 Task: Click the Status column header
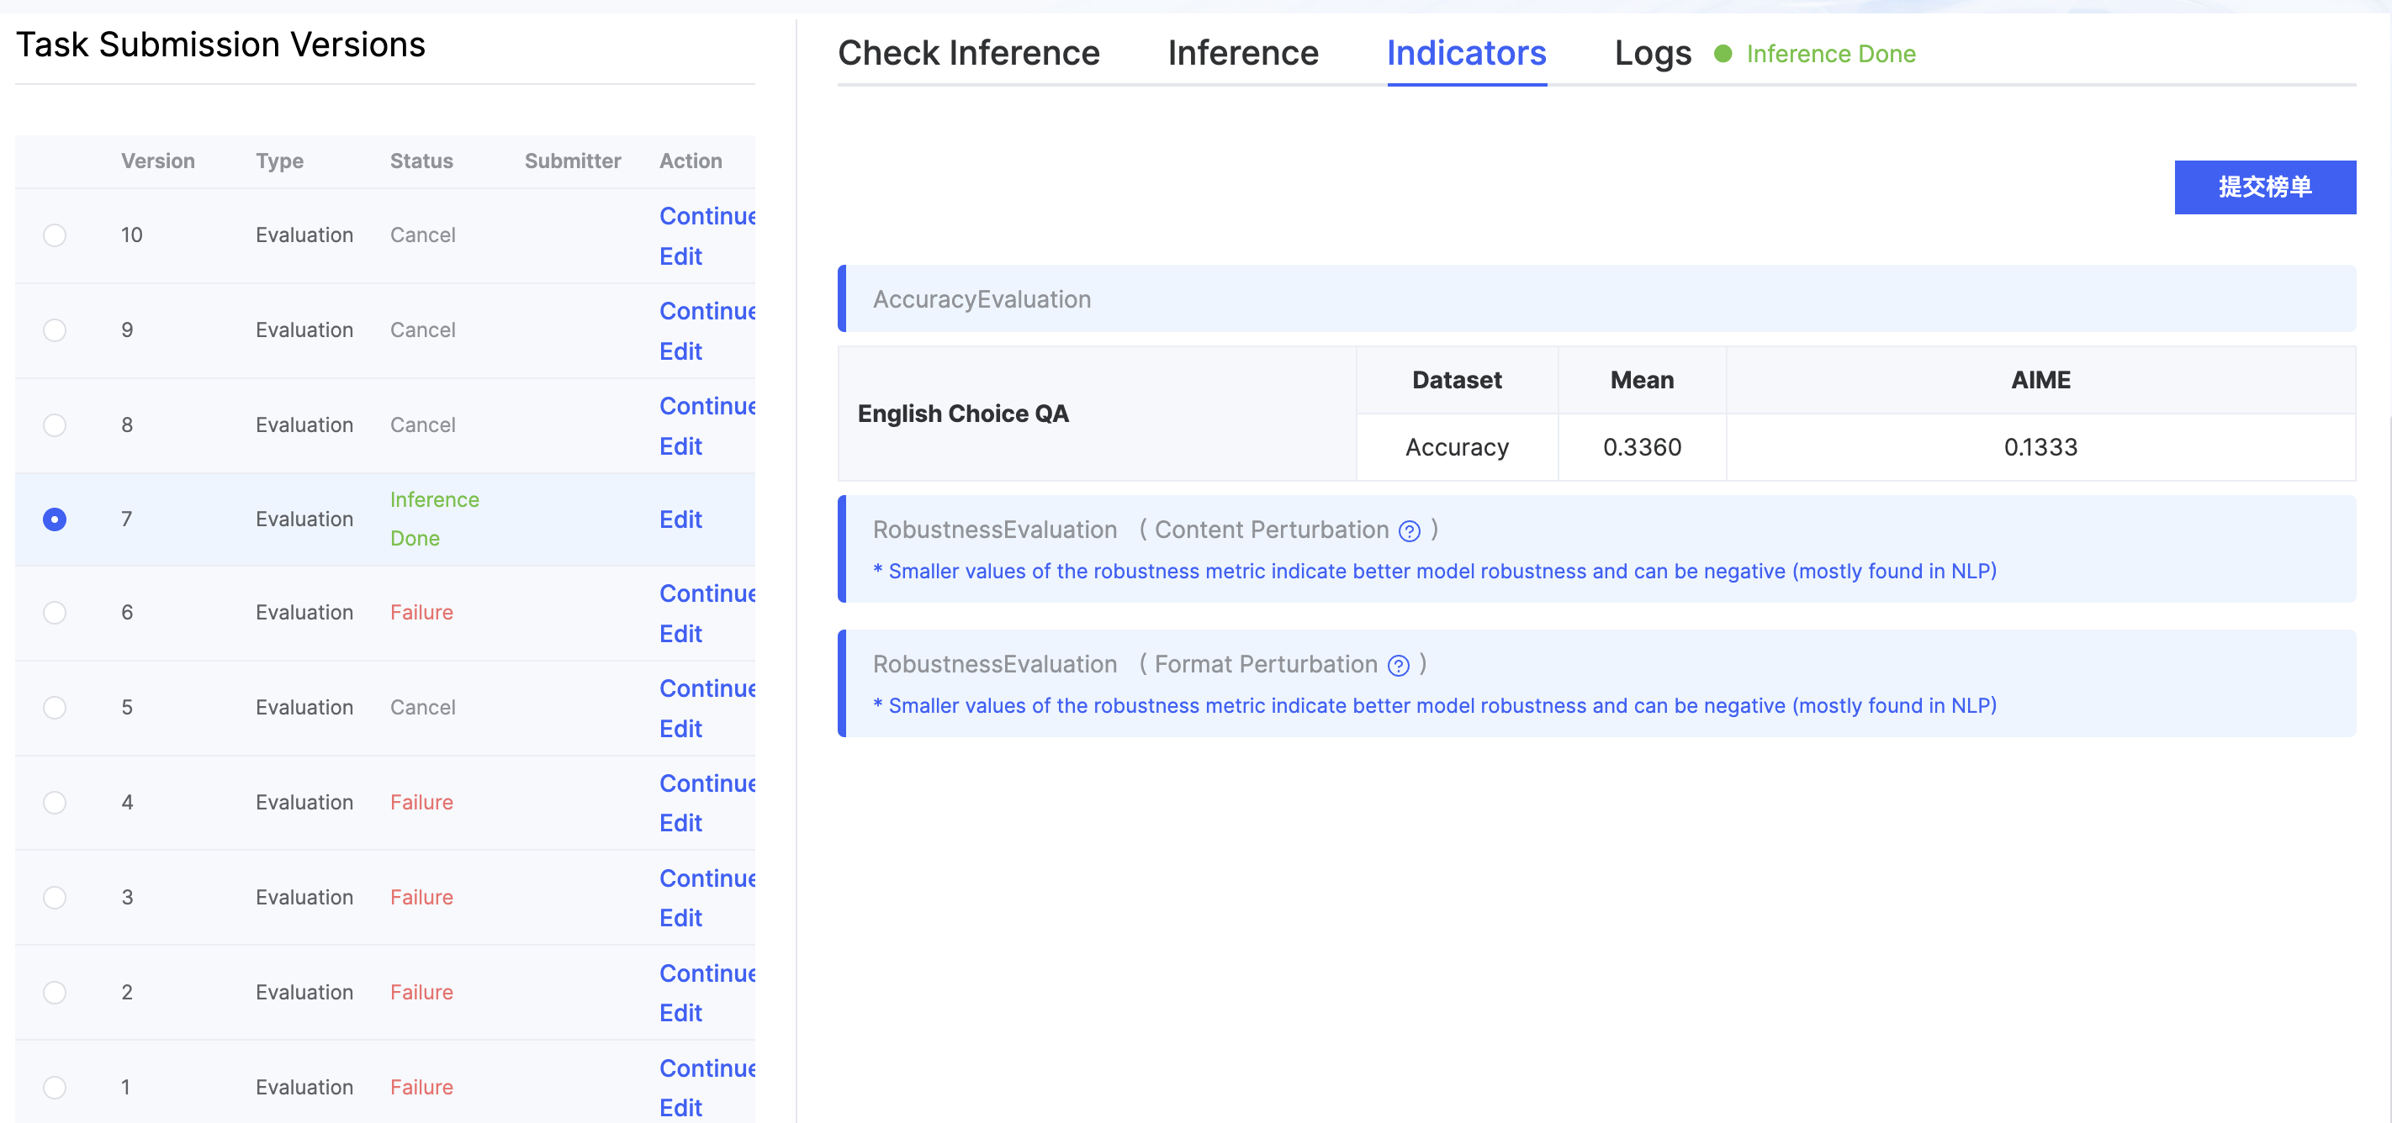point(421,161)
